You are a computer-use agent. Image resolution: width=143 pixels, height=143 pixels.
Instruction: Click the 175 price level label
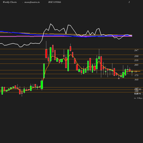[136, 75]
